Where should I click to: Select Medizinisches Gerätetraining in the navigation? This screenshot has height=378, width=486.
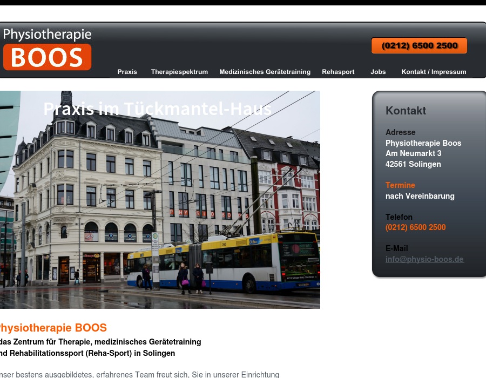(265, 71)
